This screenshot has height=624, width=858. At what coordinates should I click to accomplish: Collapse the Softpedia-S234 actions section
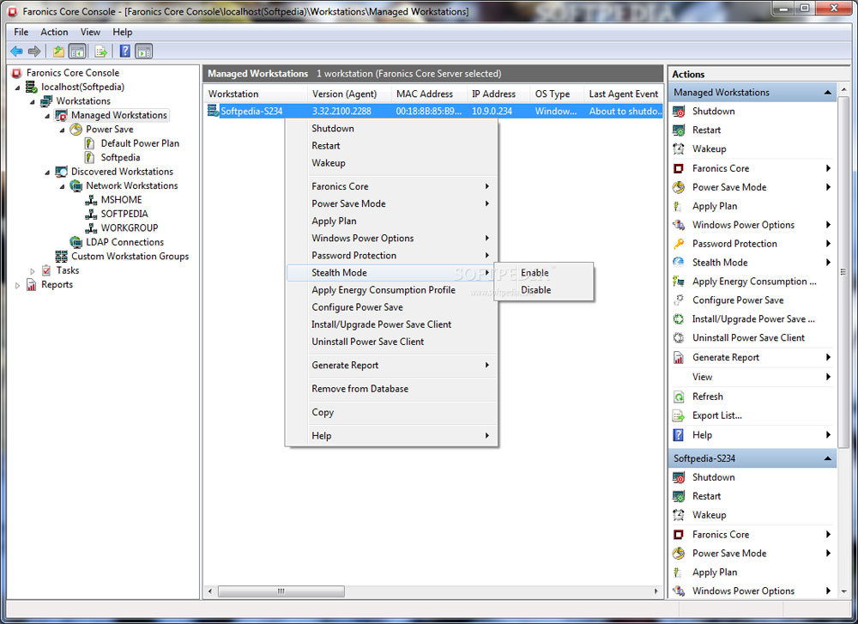(828, 458)
